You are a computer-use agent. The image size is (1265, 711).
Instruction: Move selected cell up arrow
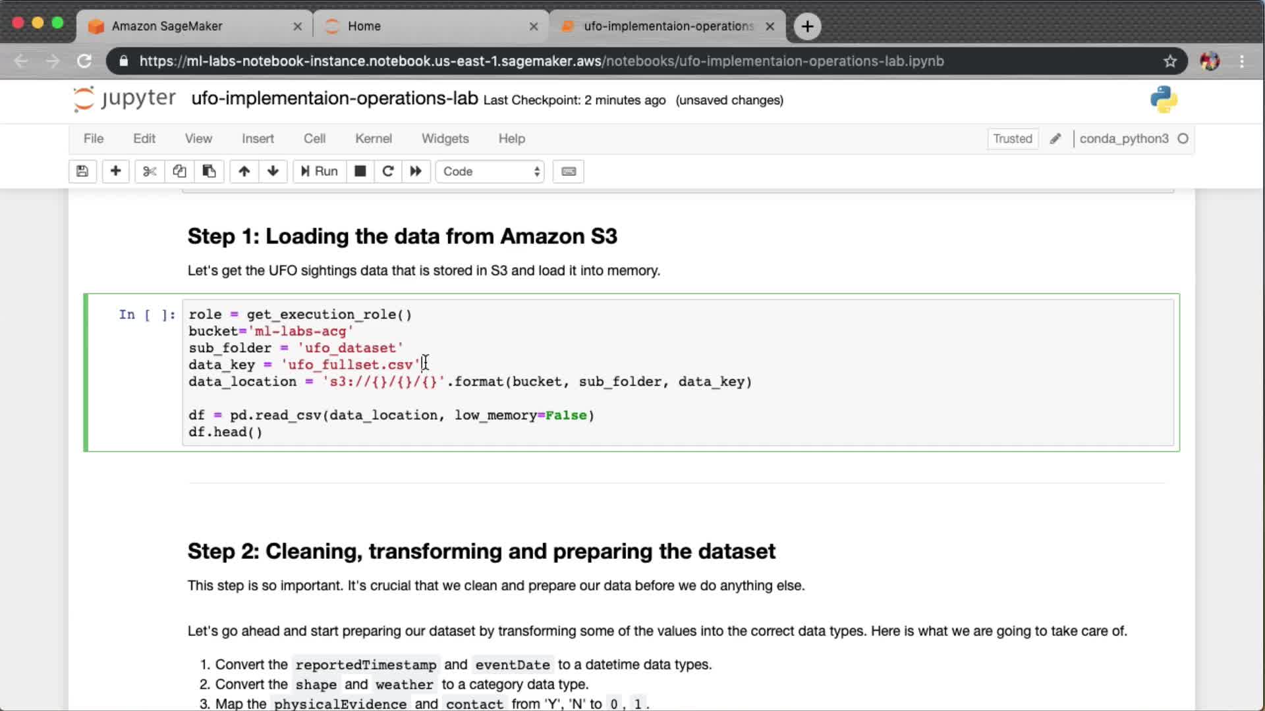[x=244, y=171]
